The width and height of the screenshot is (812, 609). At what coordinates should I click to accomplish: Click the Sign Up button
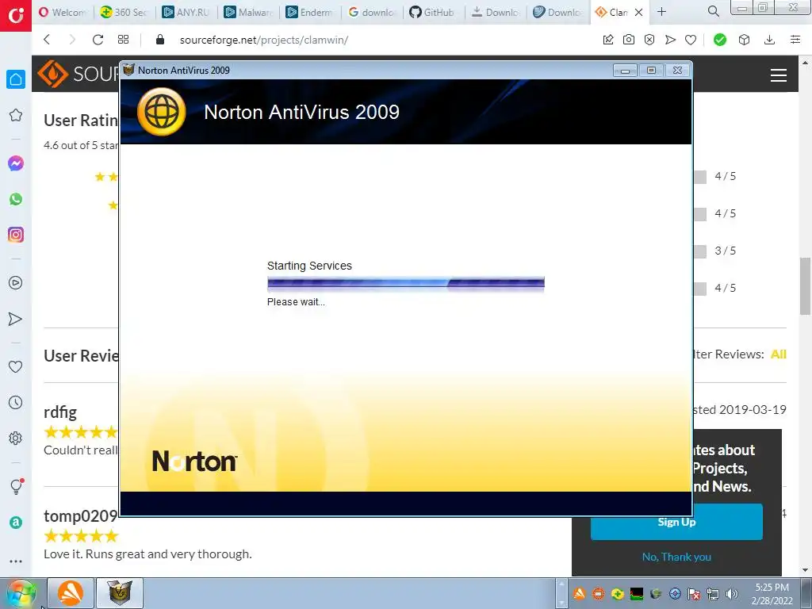click(676, 522)
